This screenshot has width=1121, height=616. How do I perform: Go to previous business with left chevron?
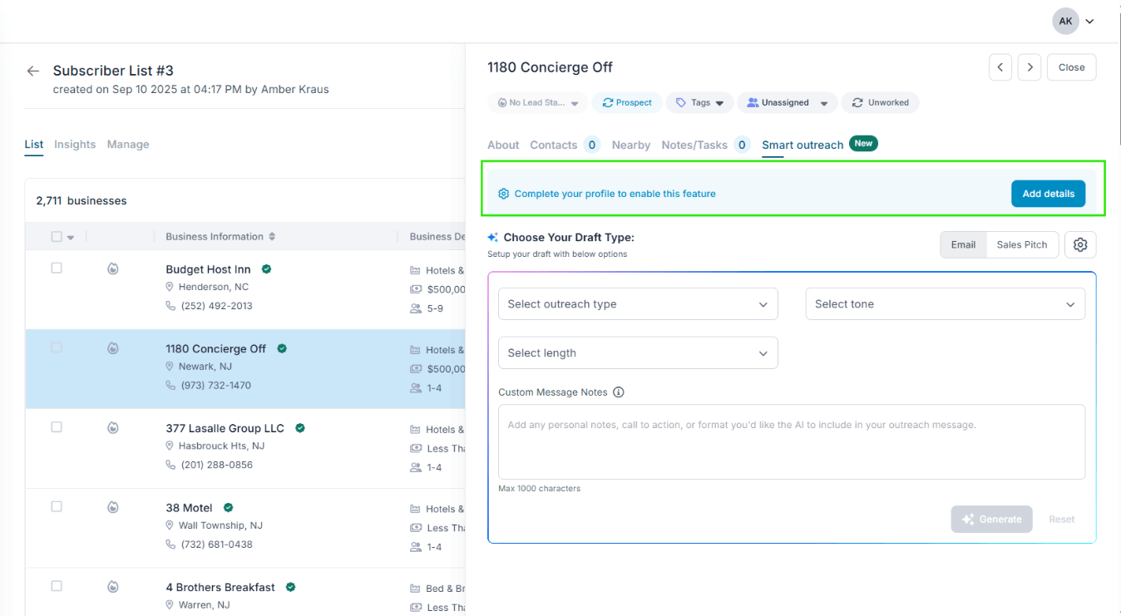(1000, 67)
